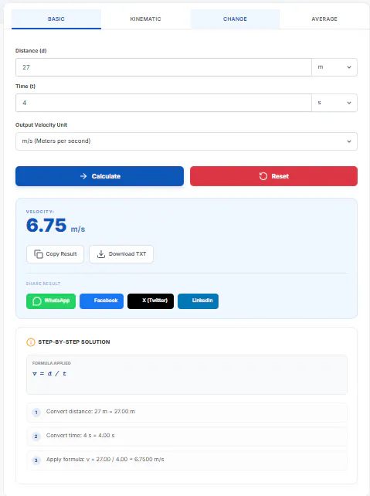The height and width of the screenshot is (496, 370).
Task: Share result on LinkedIn
Action: 198,301
